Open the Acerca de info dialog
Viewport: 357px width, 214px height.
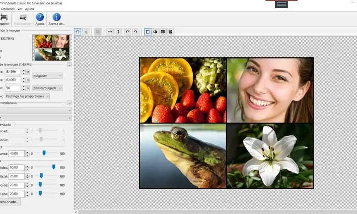click(x=56, y=19)
